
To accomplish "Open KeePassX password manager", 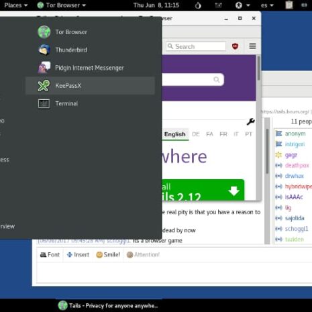I will tap(90, 86).
